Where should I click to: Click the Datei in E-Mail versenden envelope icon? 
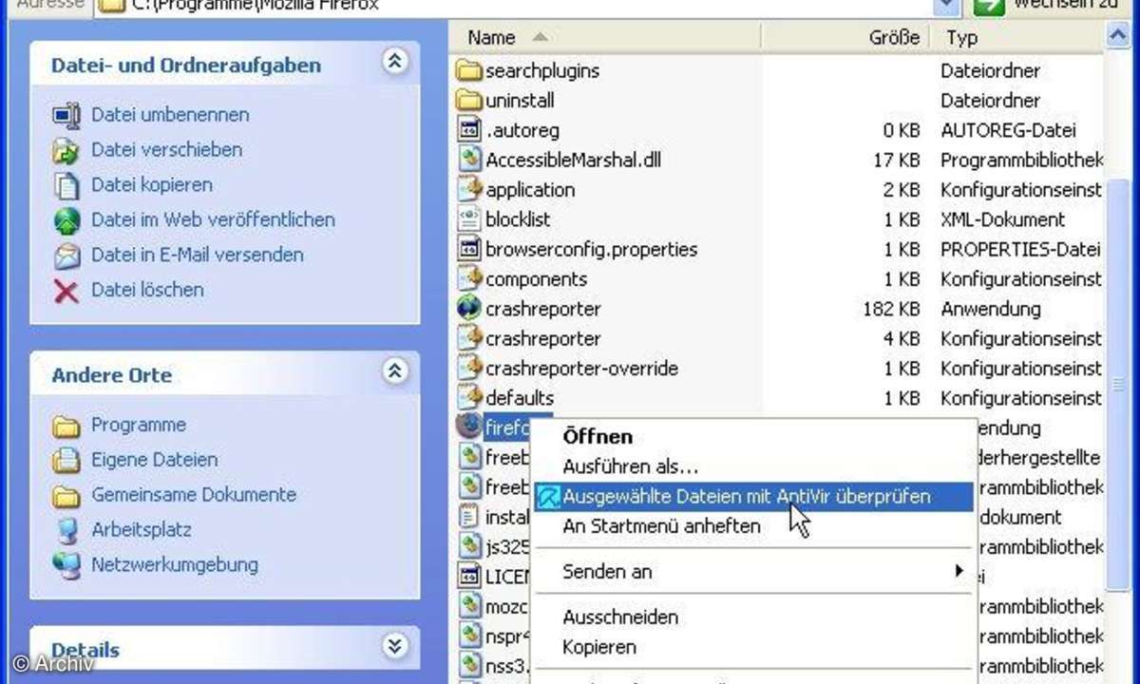pyautogui.click(x=64, y=255)
